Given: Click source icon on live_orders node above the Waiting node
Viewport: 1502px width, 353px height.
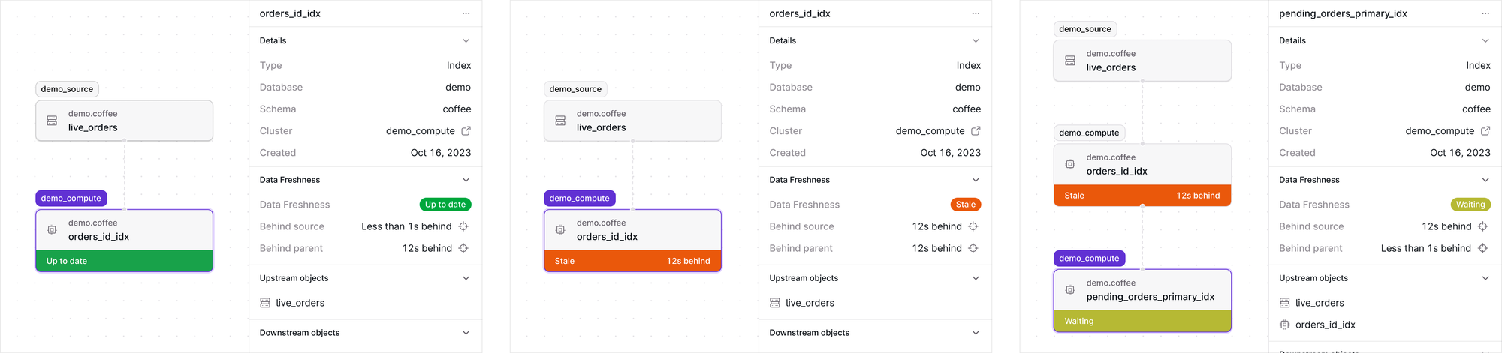Looking at the screenshot, I should pyautogui.click(x=1070, y=61).
